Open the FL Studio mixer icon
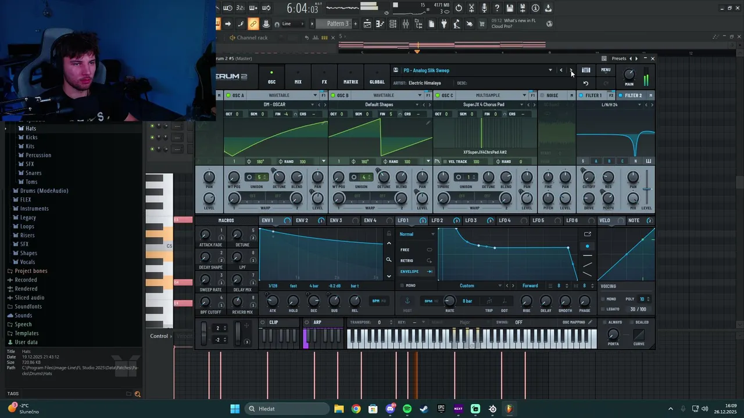Viewport: 744px width, 418px height. (406, 24)
